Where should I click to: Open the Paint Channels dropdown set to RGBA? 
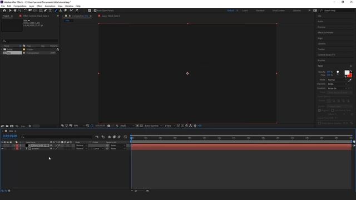[x=337, y=84]
